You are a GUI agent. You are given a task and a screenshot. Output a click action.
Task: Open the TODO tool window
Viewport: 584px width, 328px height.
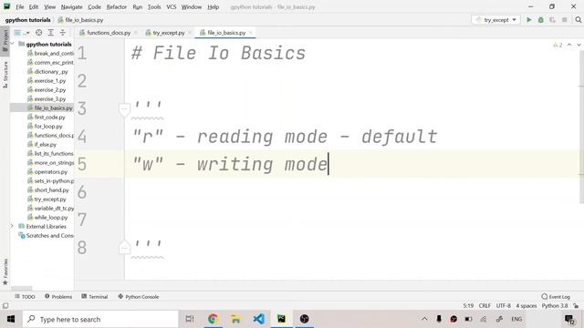pos(25,297)
